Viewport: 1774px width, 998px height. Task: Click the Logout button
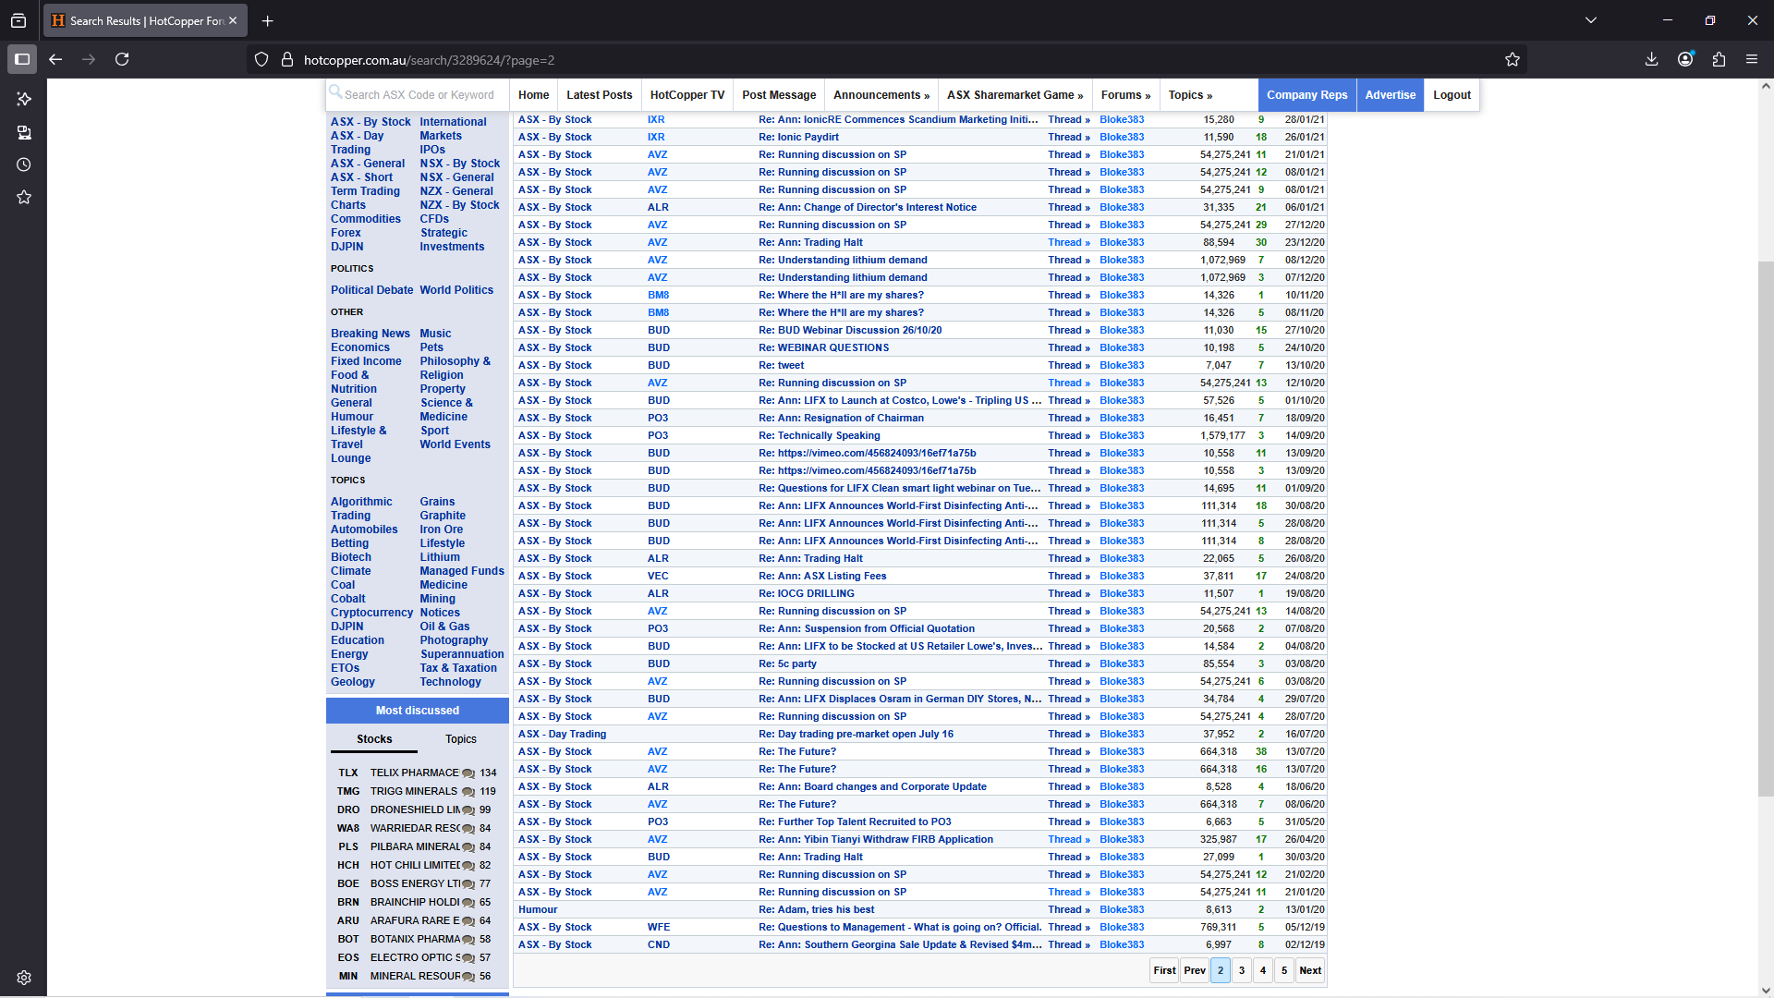point(1452,94)
